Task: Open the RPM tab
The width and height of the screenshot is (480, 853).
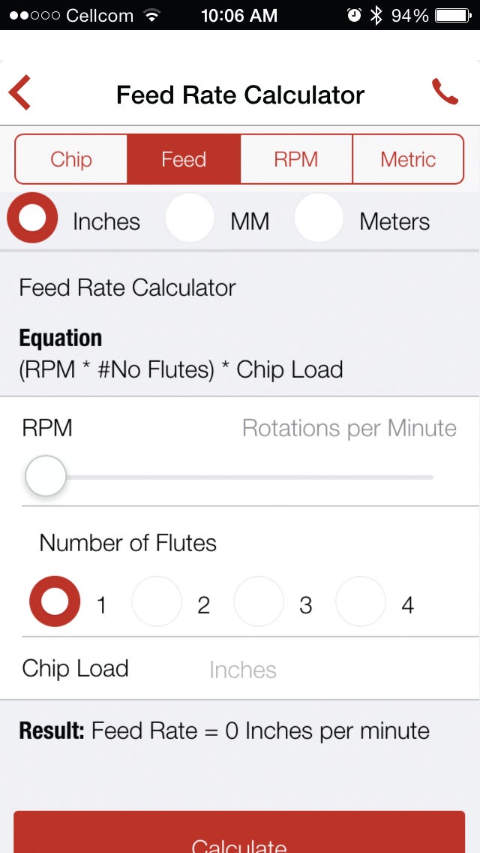Action: click(x=296, y=159)
